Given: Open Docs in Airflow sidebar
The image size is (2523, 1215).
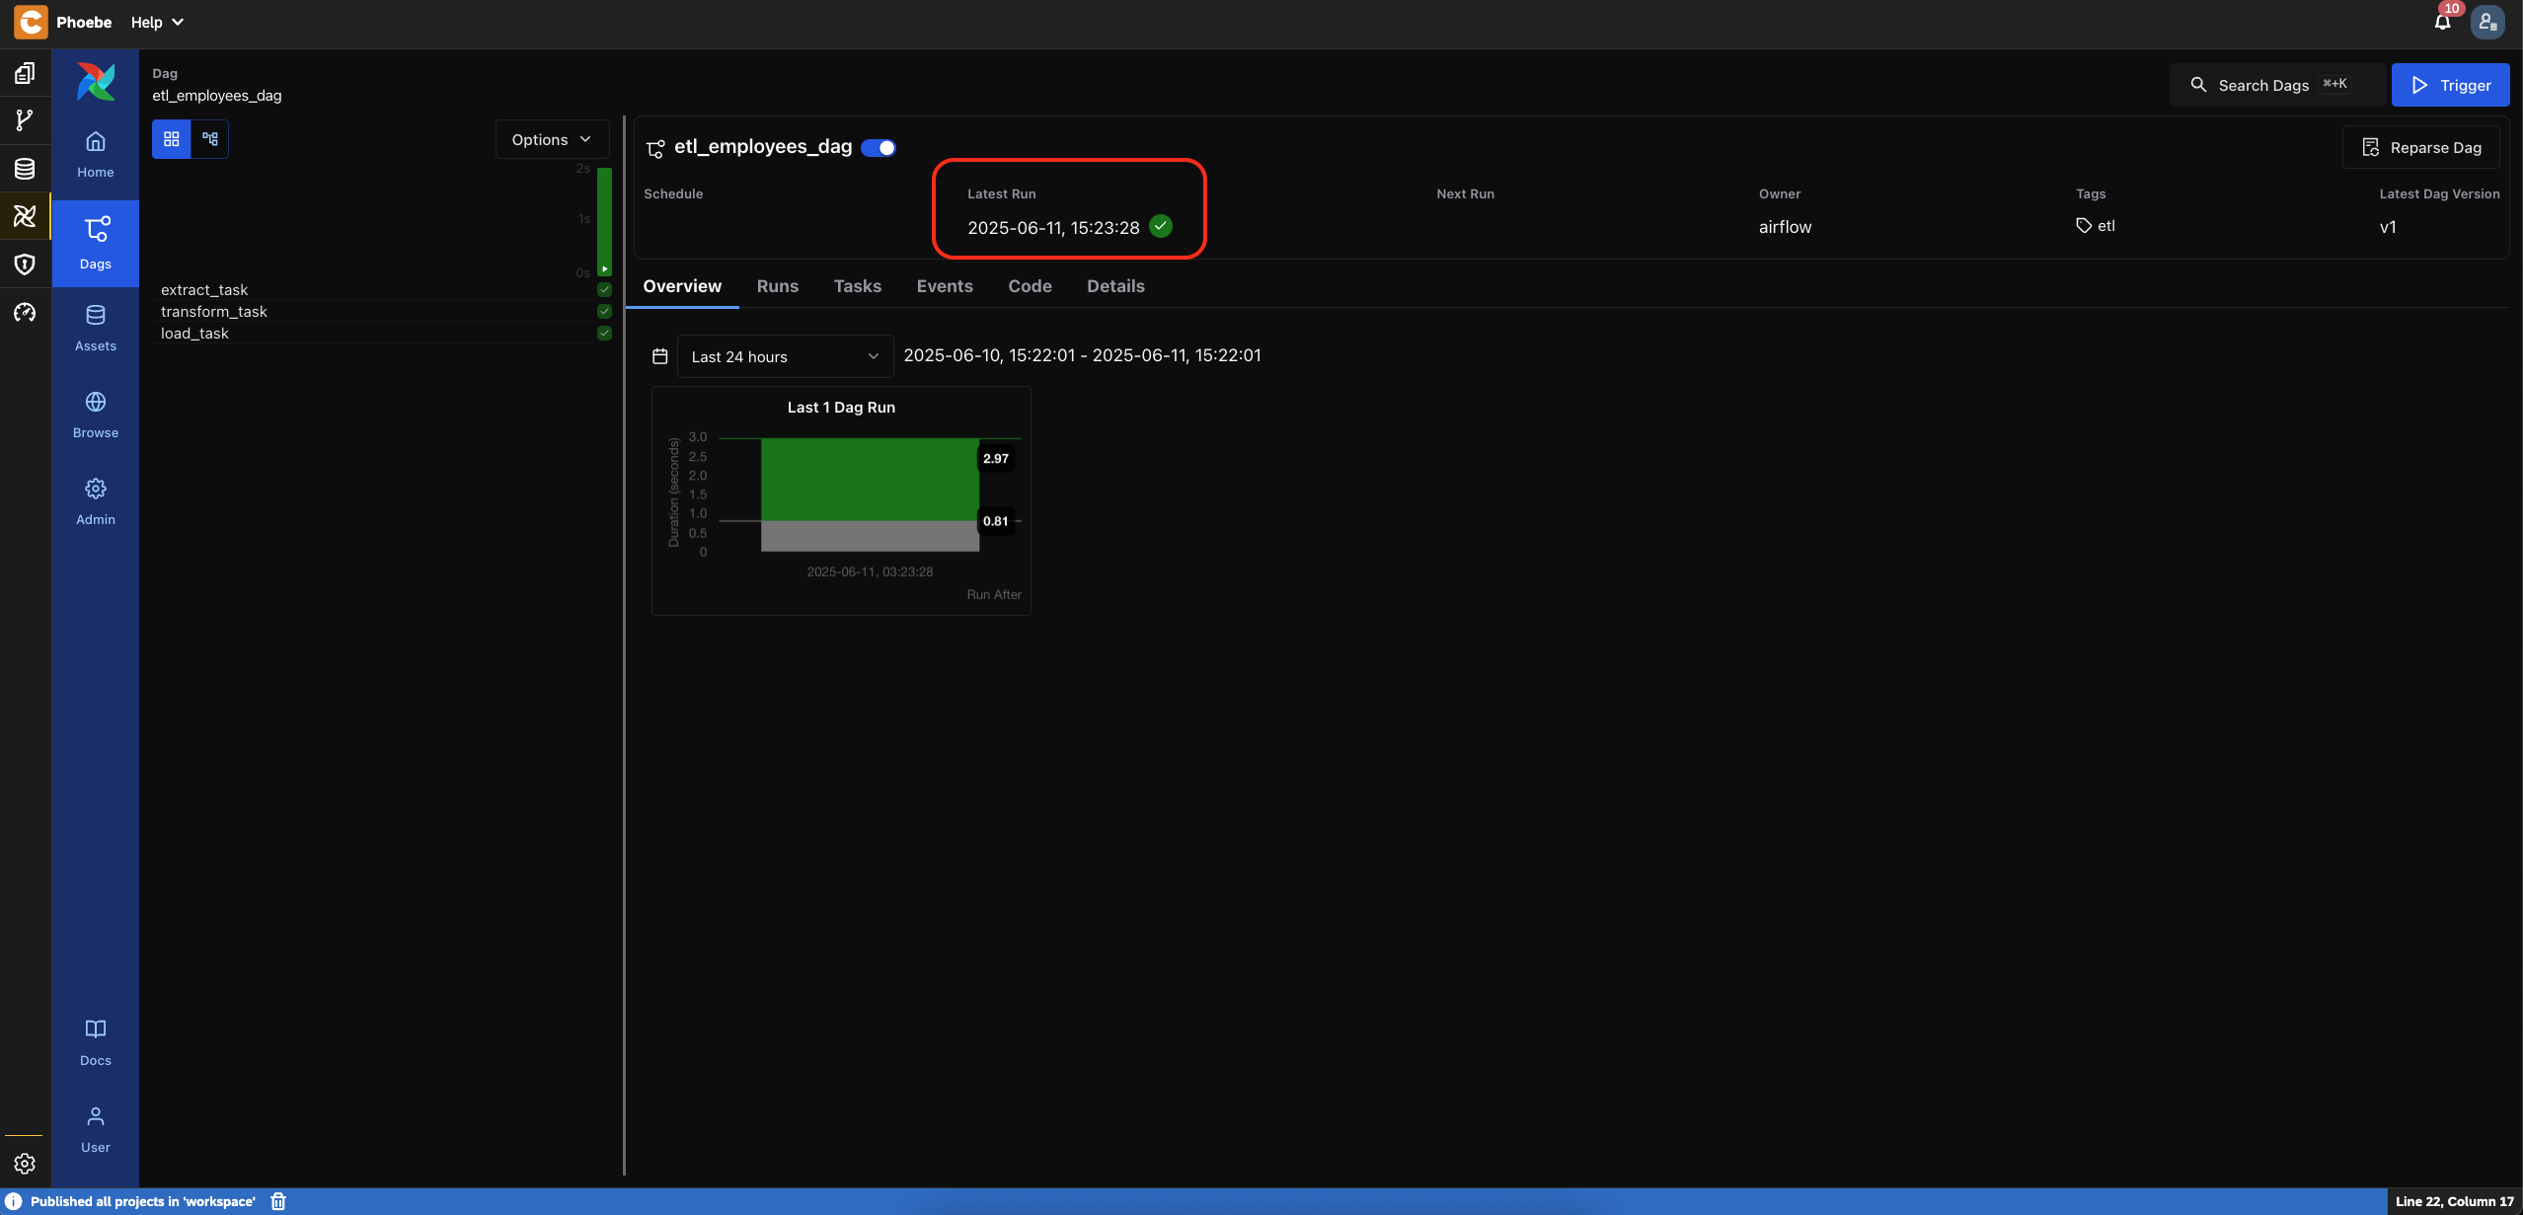Looking at the screenshot, I should [96, 1043].
